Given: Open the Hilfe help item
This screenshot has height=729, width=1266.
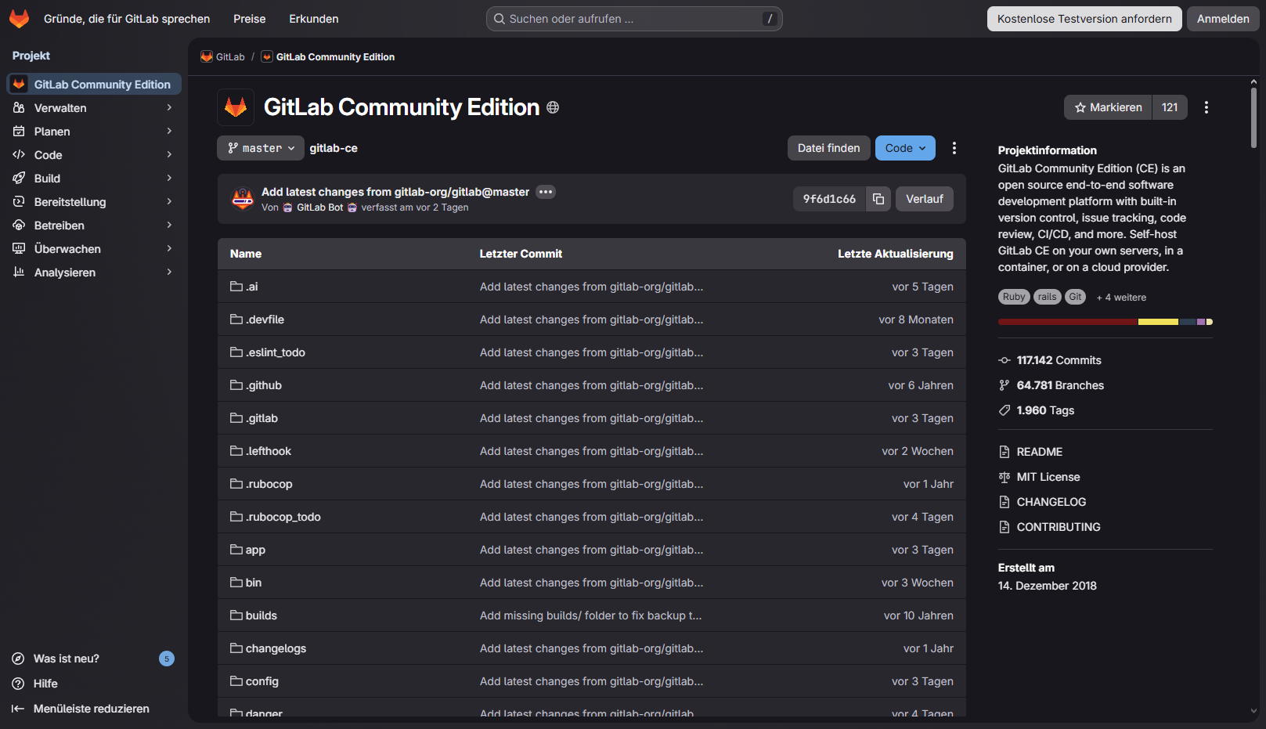Looking at the screenshot, I should point(45,684).
